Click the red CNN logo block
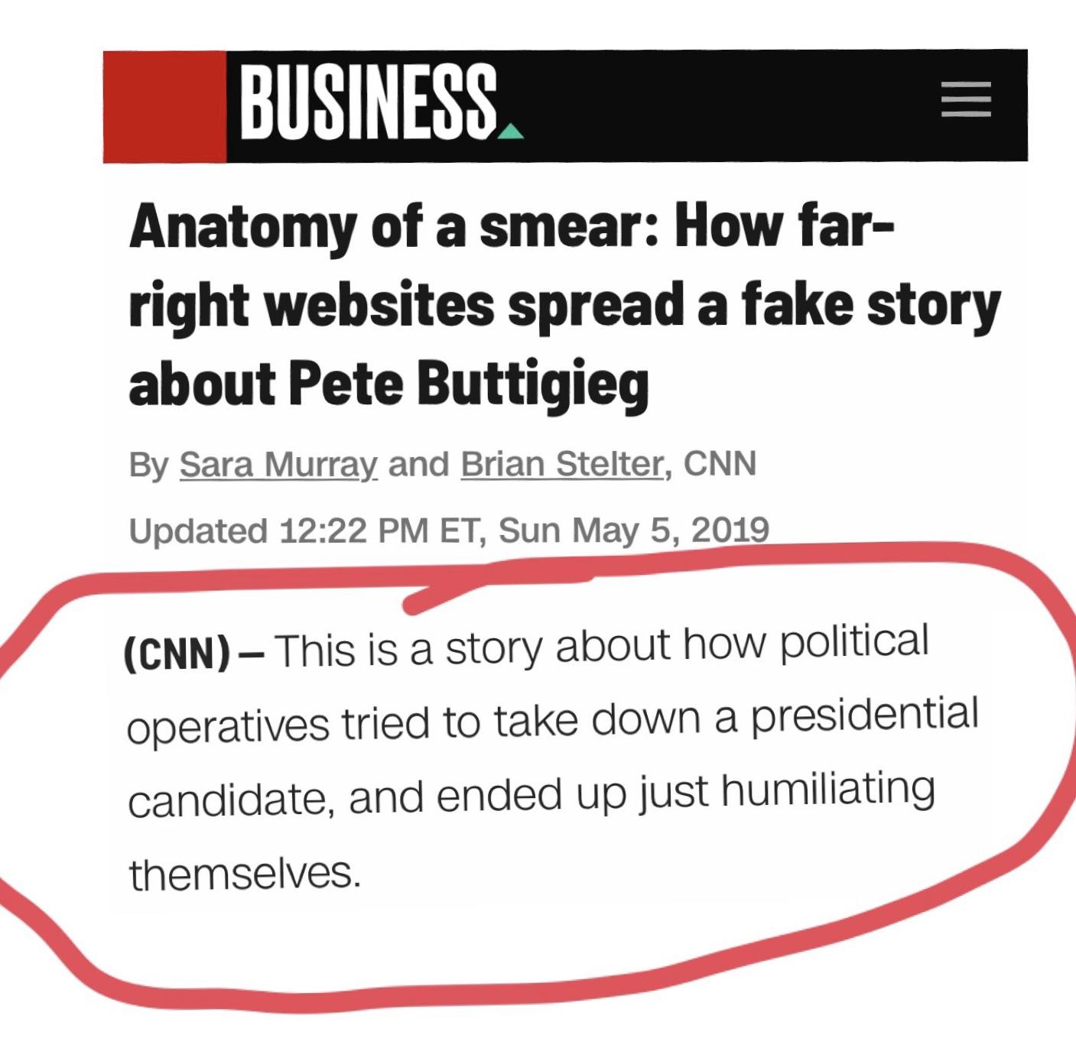The width and height of the screenshot is (1076, 1061). (x=164, y=106)
